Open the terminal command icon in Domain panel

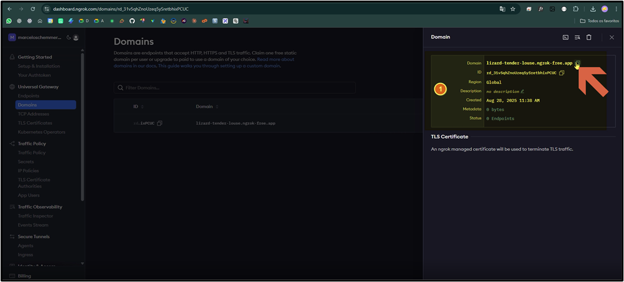pos(565,37)
